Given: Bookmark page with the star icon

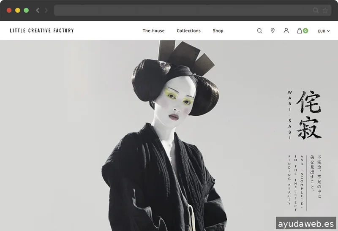Looking at the screenshot, I should pos(325,10).
